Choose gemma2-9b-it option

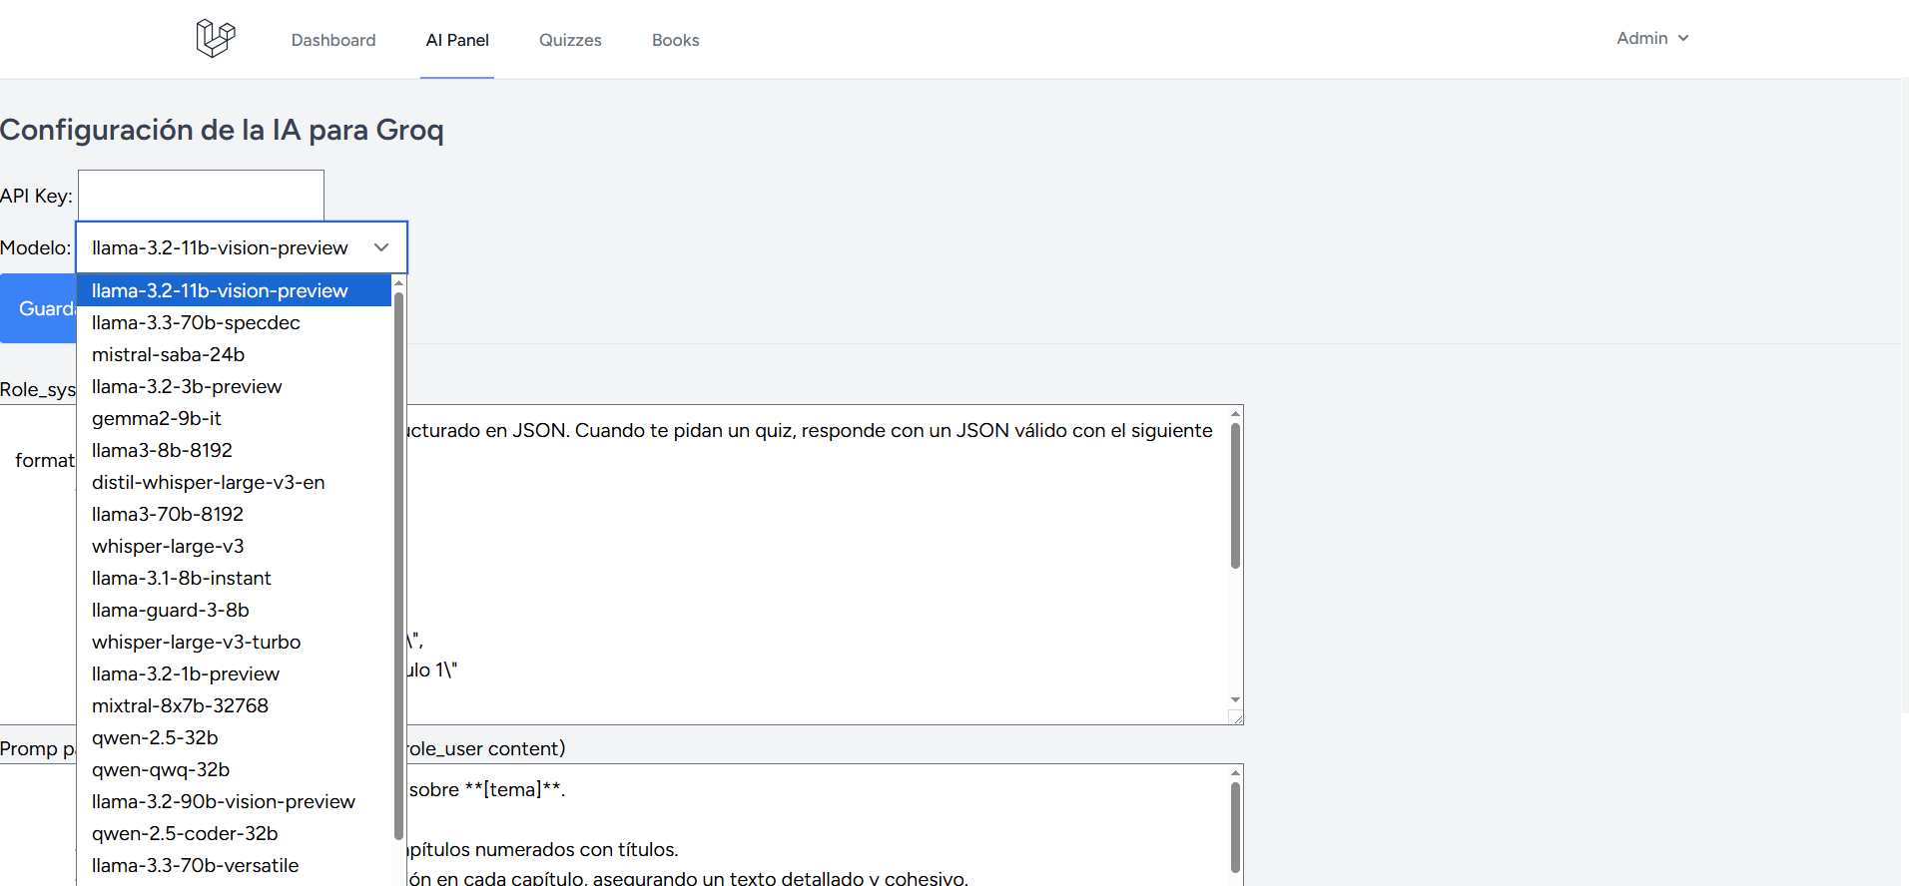pyautogui.click(x=234, y=418)
